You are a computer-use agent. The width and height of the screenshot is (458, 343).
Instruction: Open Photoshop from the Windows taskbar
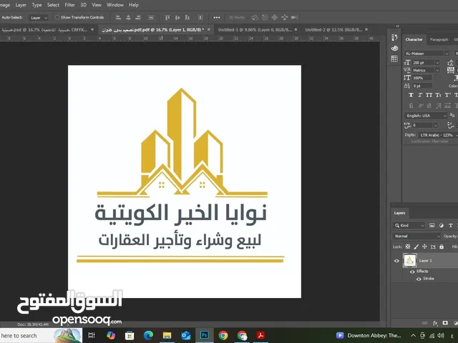point(205,335)
